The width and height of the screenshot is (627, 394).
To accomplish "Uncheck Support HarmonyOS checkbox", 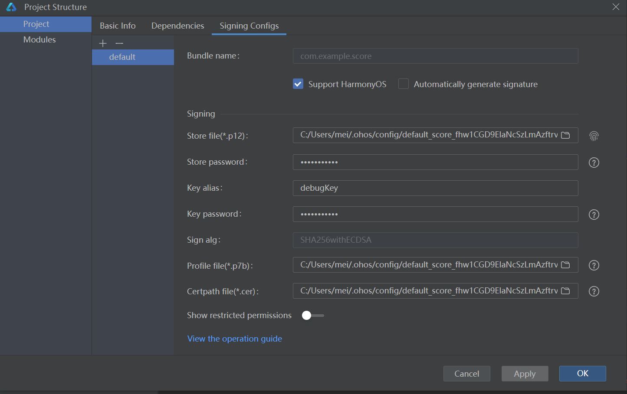I will (298, 84).
